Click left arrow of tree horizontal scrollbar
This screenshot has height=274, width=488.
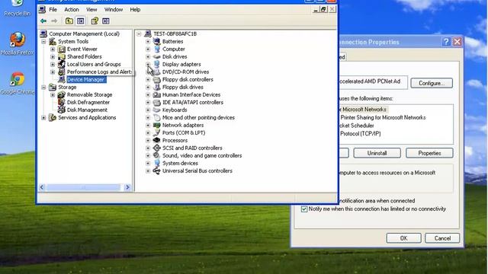pyautogui.click(x=42, y=187)
